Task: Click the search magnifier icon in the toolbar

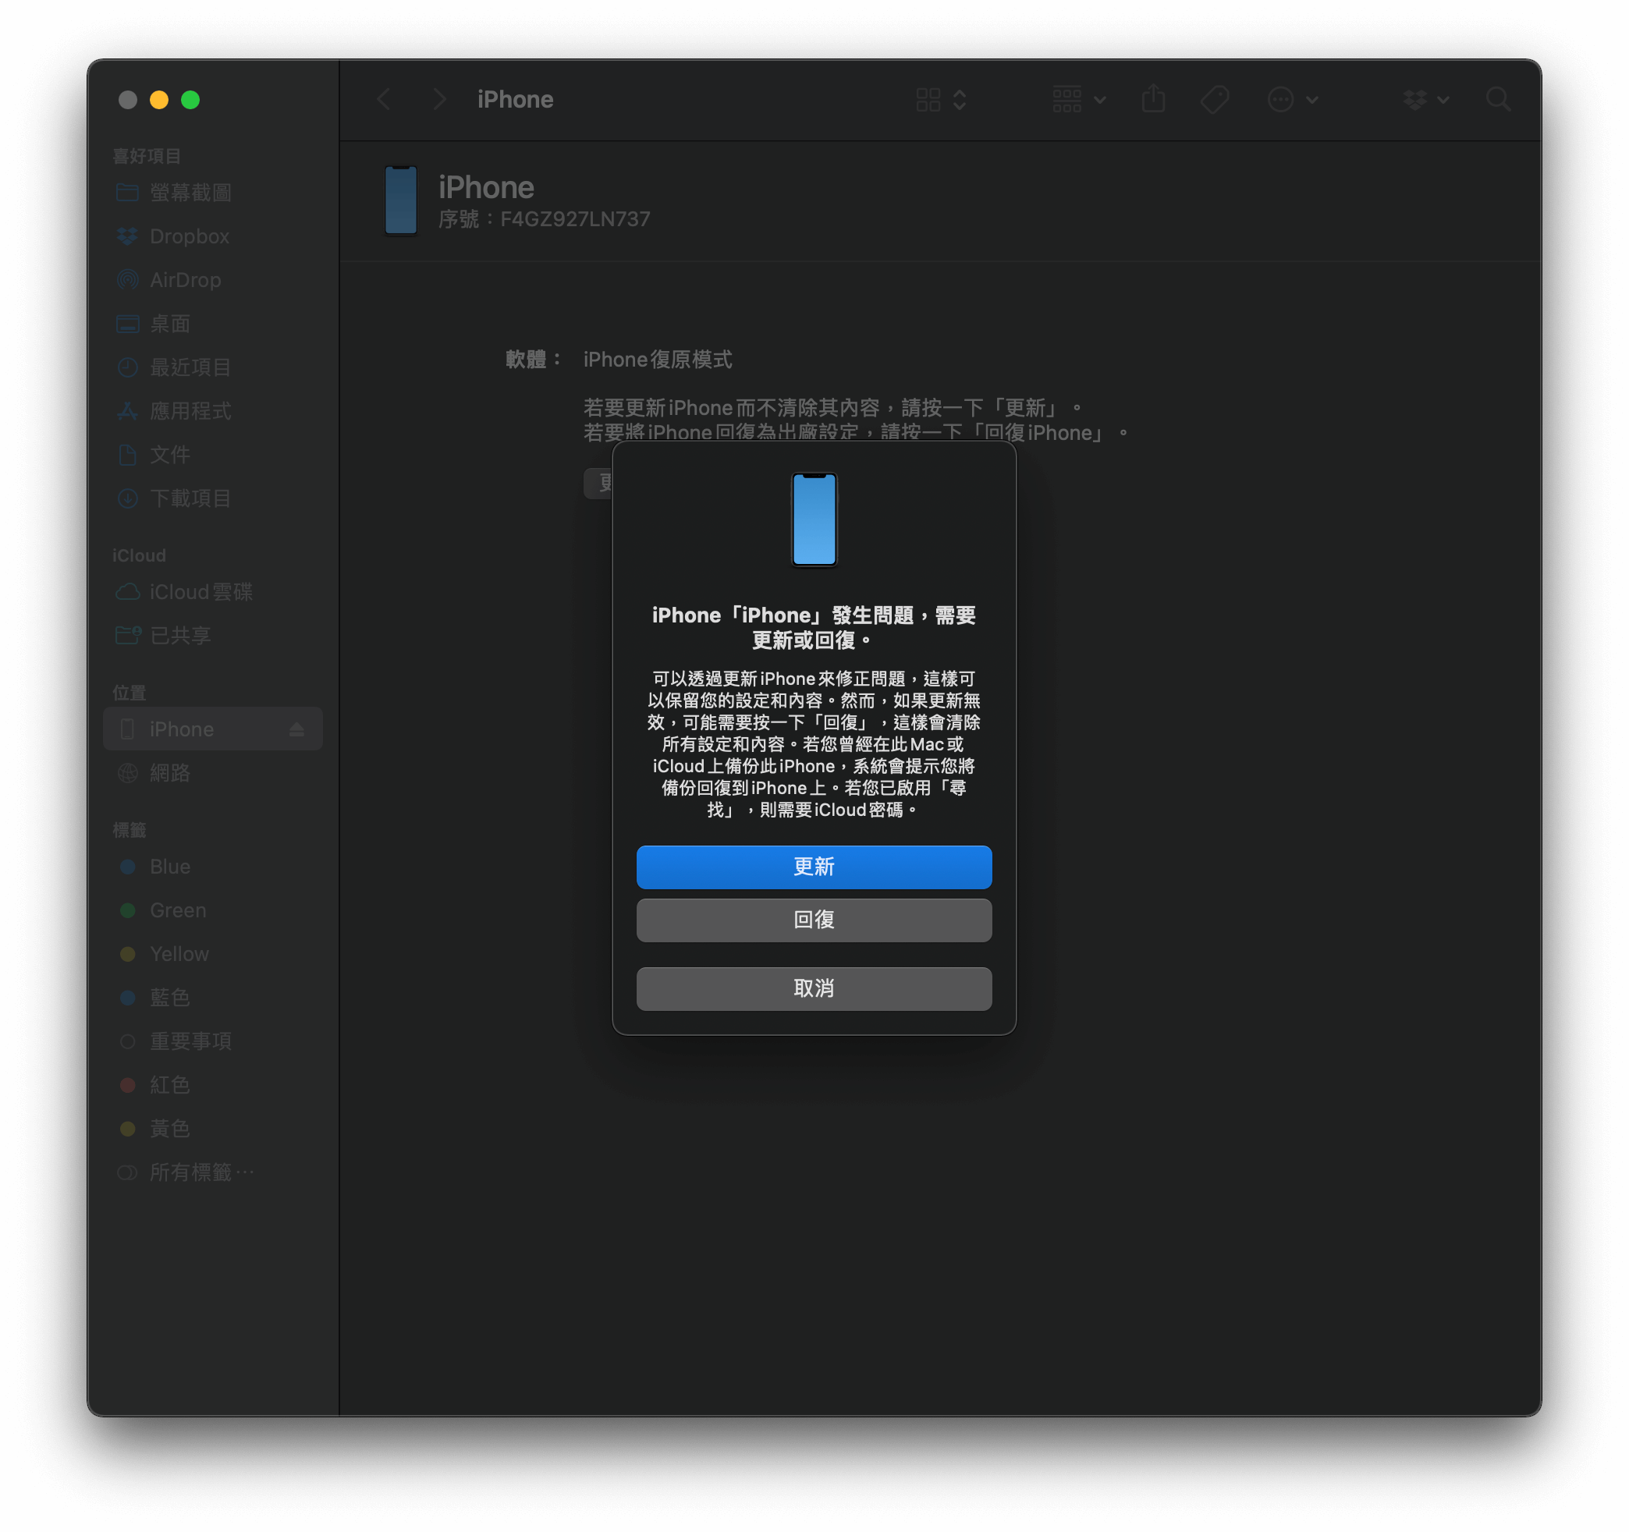Action: [1498, 100]
